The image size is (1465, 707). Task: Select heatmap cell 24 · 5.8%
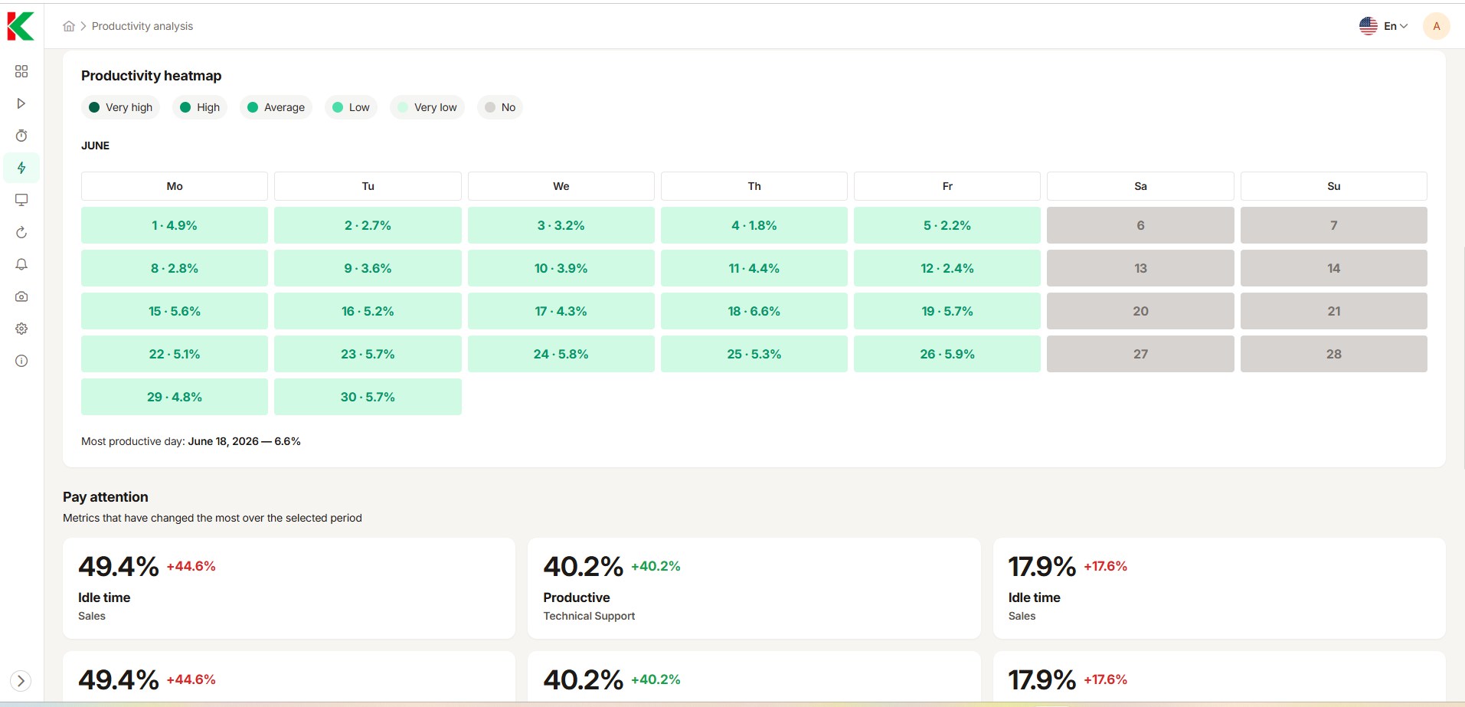tap(561, 354)
